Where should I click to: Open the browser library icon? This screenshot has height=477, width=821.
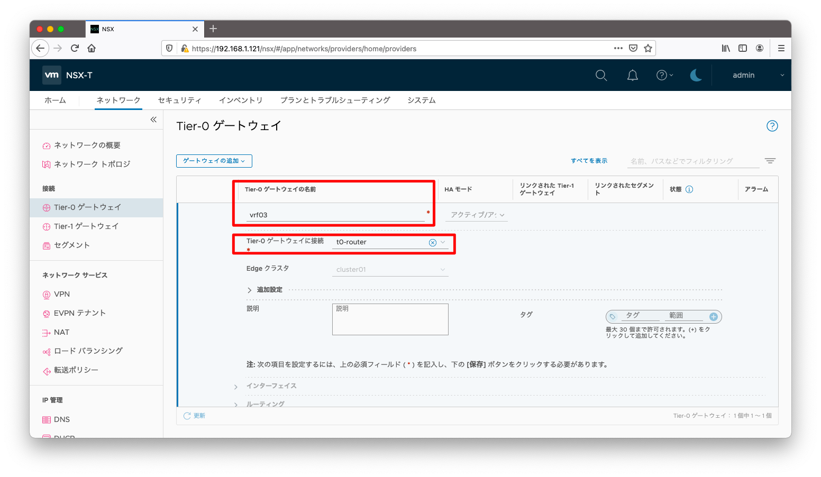coord(726,48)
